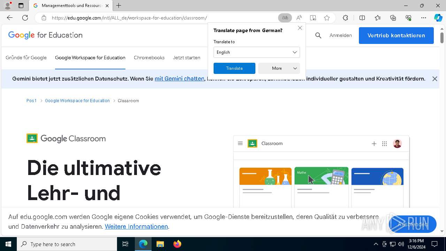Open Gründe für Google menu
The height and width of the screenshot is (251, 446).
click(x=26, y=58)
